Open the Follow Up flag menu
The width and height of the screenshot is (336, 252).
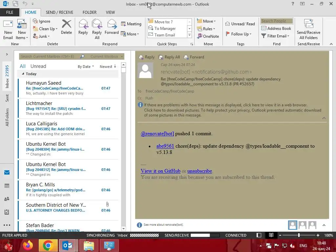pyautogui.click(x=239, y=34)
